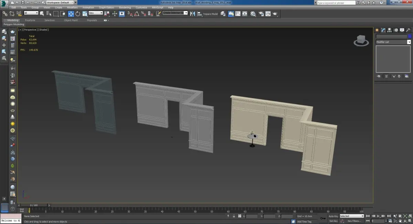The height and width of the screenshot is (224, 413).
Task: Open the Rendering menu
Action: tap(125, 7)
